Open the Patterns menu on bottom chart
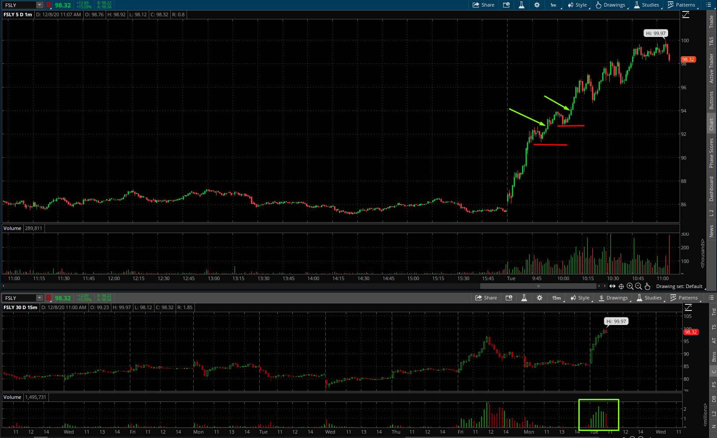This screenshot has width=717, height=438. [x=684, y=298]
